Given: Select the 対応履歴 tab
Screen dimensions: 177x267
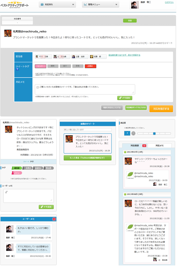Looking at the screenshot, I should point(135,146).
